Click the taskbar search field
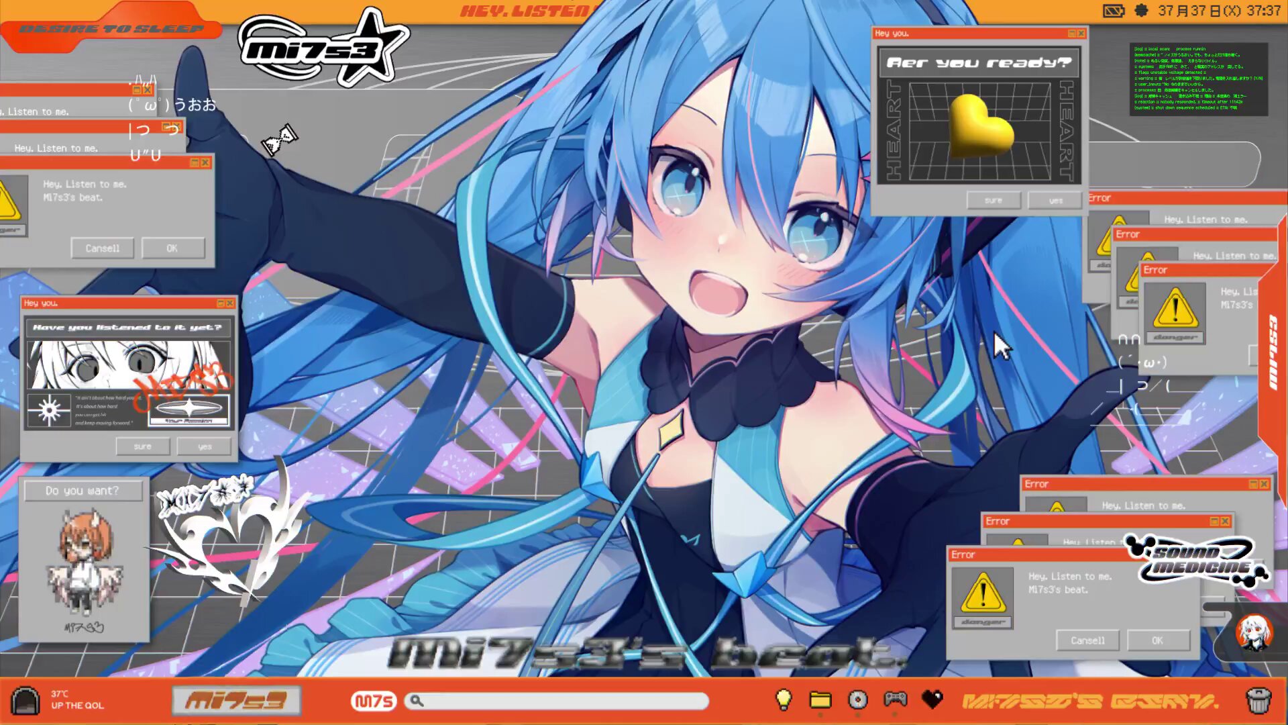Screen dimensions: 1288x725 [x=563, y=702]
